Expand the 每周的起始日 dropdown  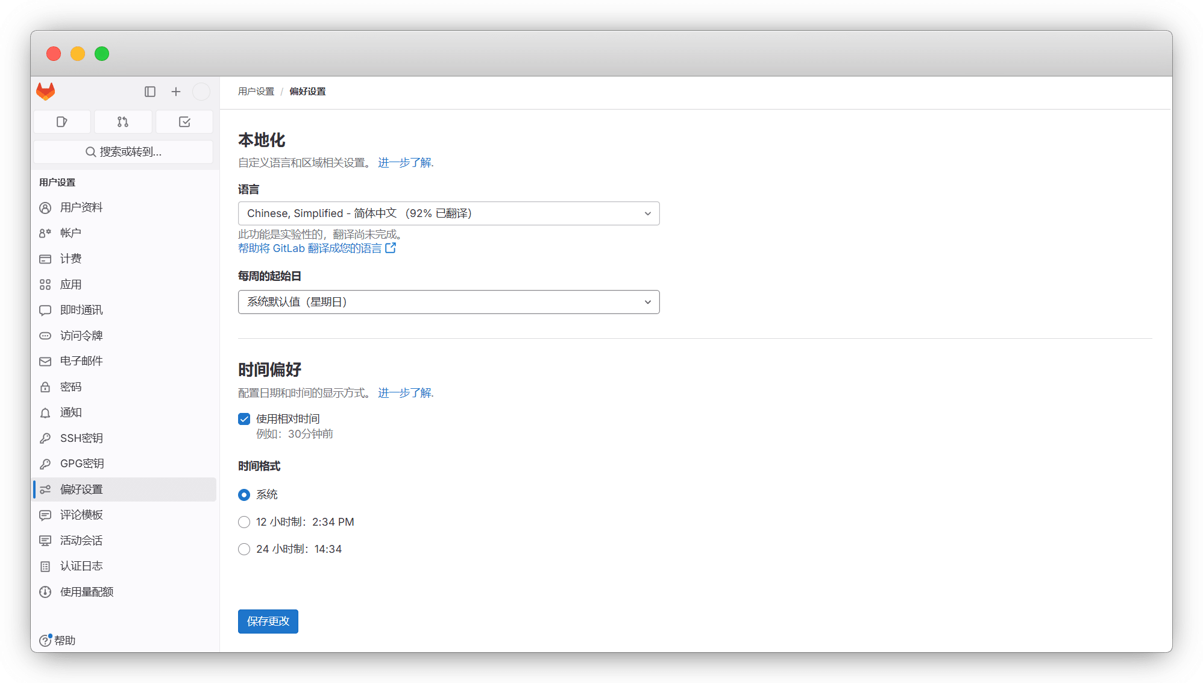(448, 302)
